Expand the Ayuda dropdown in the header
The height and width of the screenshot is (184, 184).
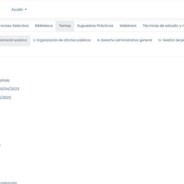pyautogui.click(x=19, y=10)
